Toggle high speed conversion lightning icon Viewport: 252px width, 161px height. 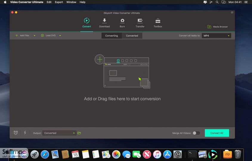(25, 133)
